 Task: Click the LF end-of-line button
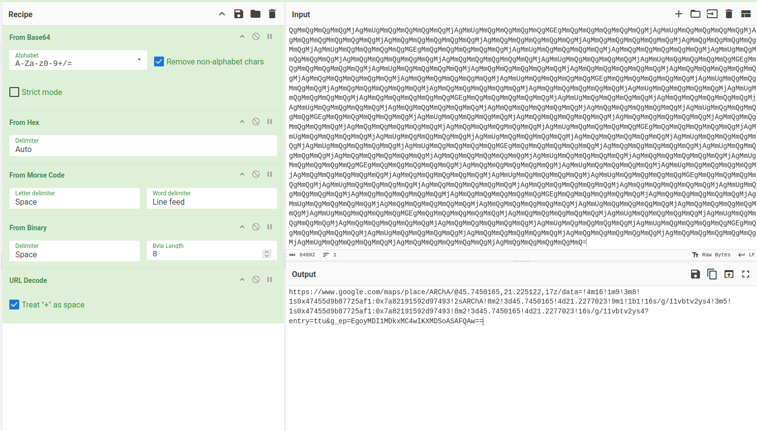coord(746,255)
